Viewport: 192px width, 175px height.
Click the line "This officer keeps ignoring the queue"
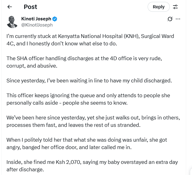click(88, 95)
